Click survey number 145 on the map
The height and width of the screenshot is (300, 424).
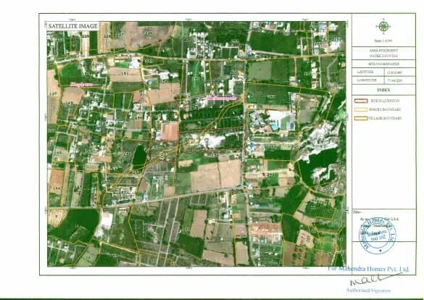tap(78, 187)
